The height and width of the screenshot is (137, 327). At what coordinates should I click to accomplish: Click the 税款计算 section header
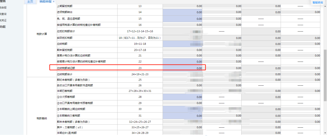[x=42, y=34]
